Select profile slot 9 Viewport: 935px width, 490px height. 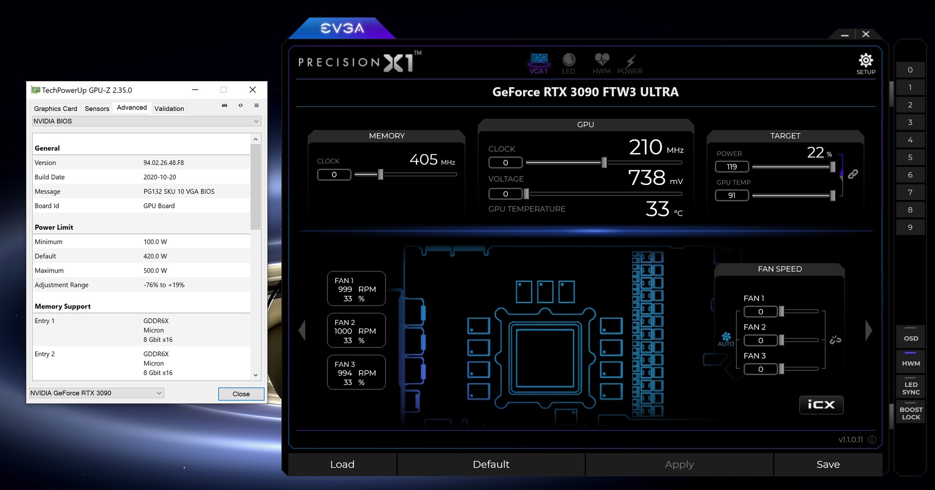point(910,228)
